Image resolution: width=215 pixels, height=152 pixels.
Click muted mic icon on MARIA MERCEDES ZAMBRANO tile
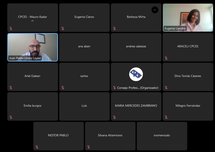coord(114,117)
